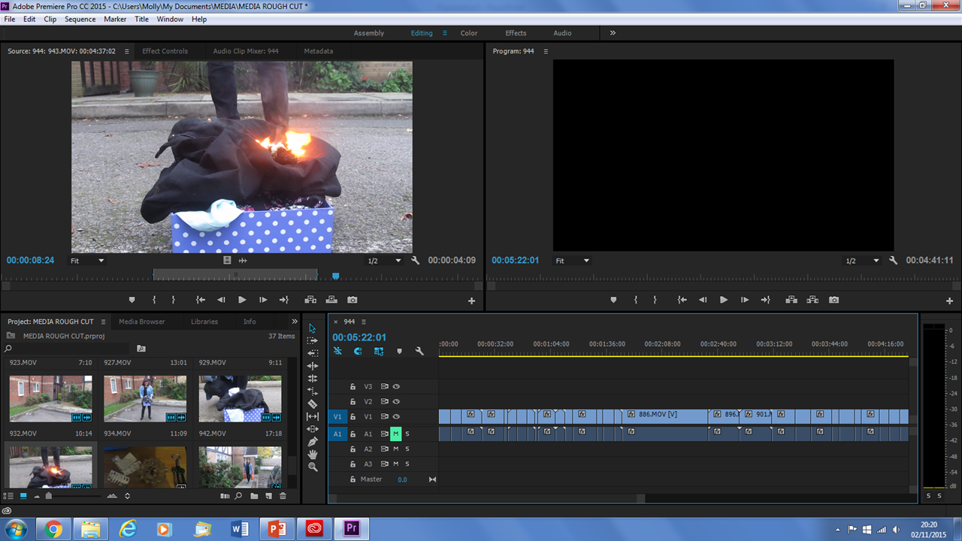Image resolution: width=962 pixels, height=541 pixels.
Task: Toggle track lock on V3
Action: pyautogui.click(x=352, y=387)
